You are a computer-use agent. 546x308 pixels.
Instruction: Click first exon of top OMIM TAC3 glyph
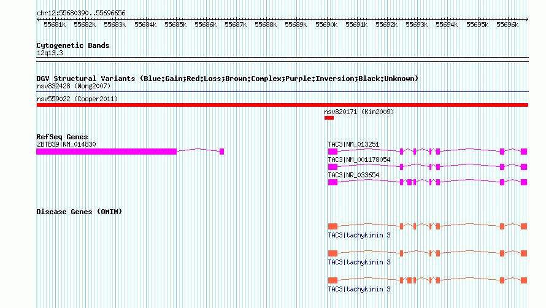(x=333, y=226)
